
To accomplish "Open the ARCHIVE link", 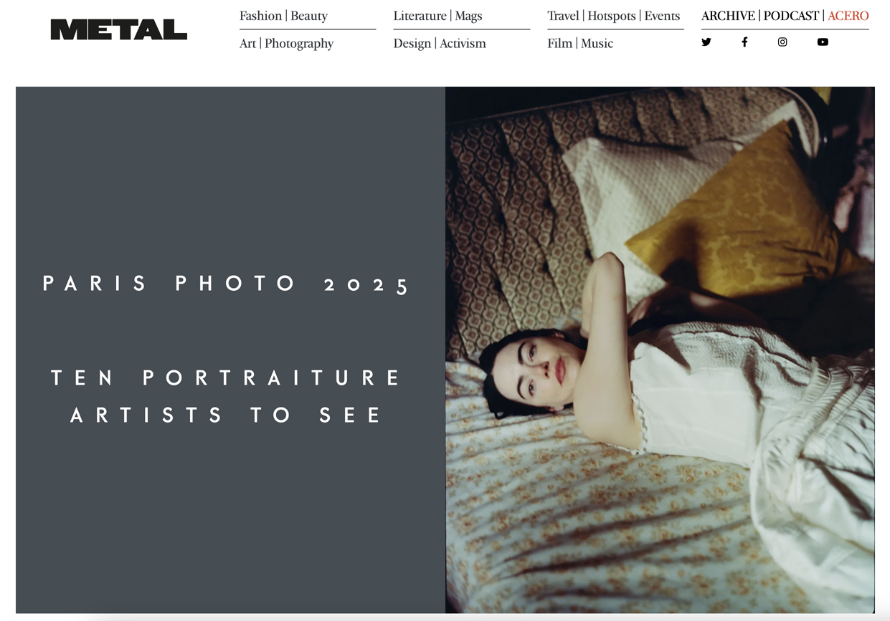I will (728, 16).
